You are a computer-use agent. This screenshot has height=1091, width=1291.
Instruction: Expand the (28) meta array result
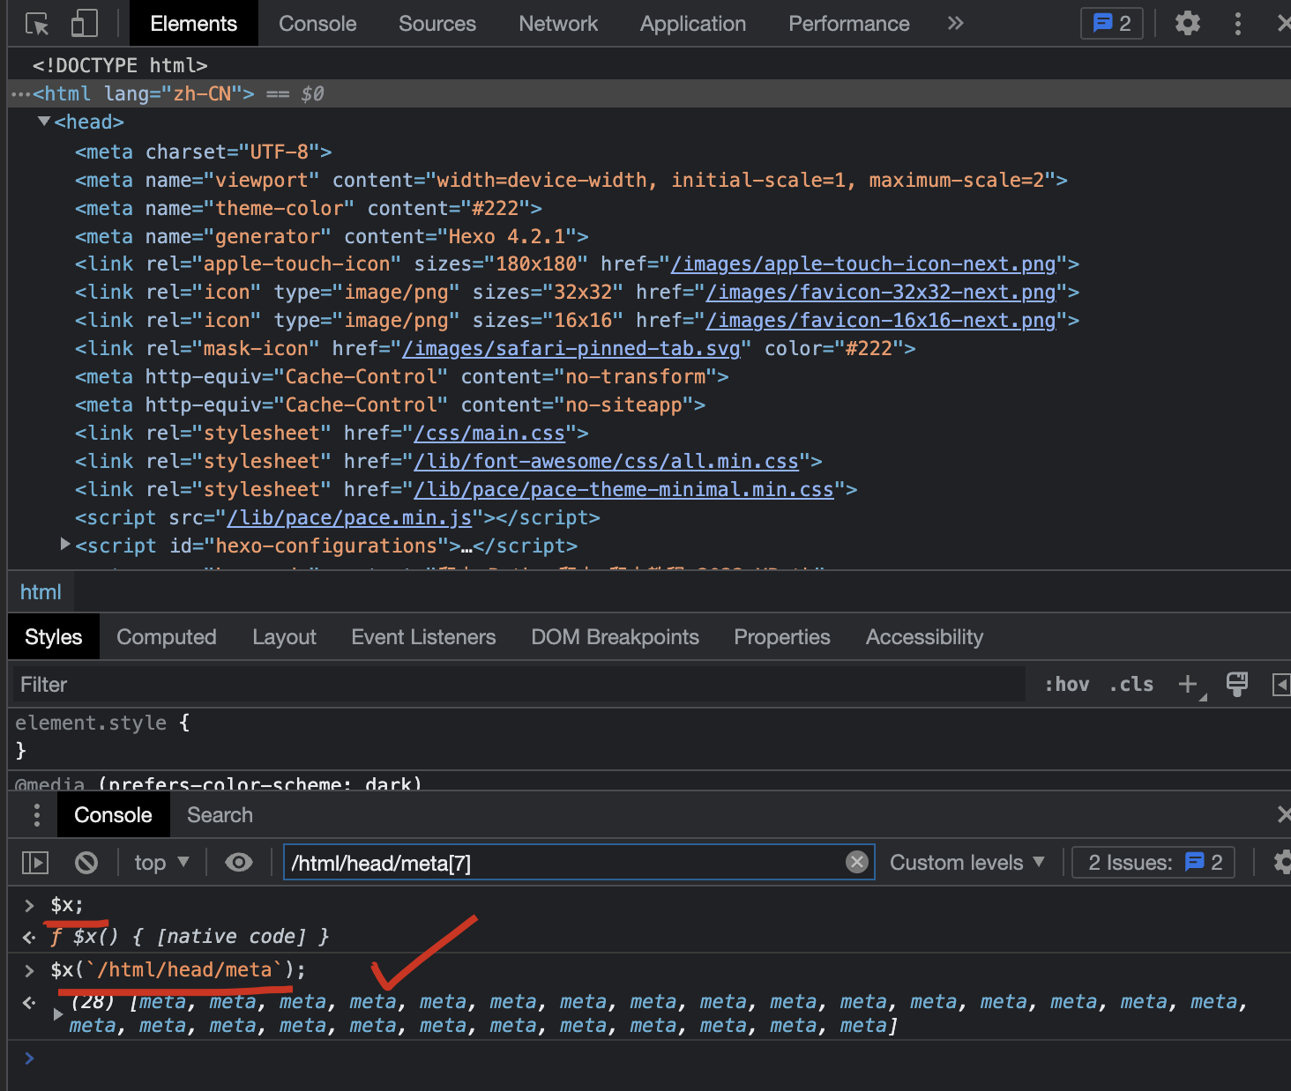[58, 1014]
